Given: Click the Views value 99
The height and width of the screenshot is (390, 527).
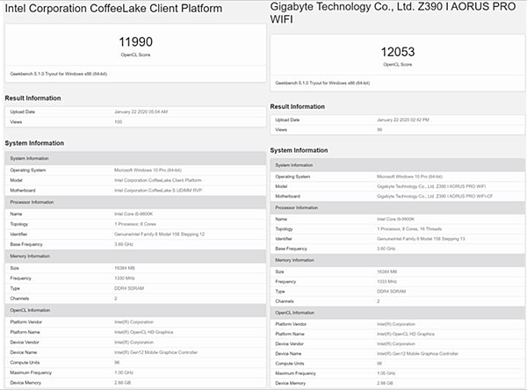Looking at the screenshot, I should [x=379, y=130].
